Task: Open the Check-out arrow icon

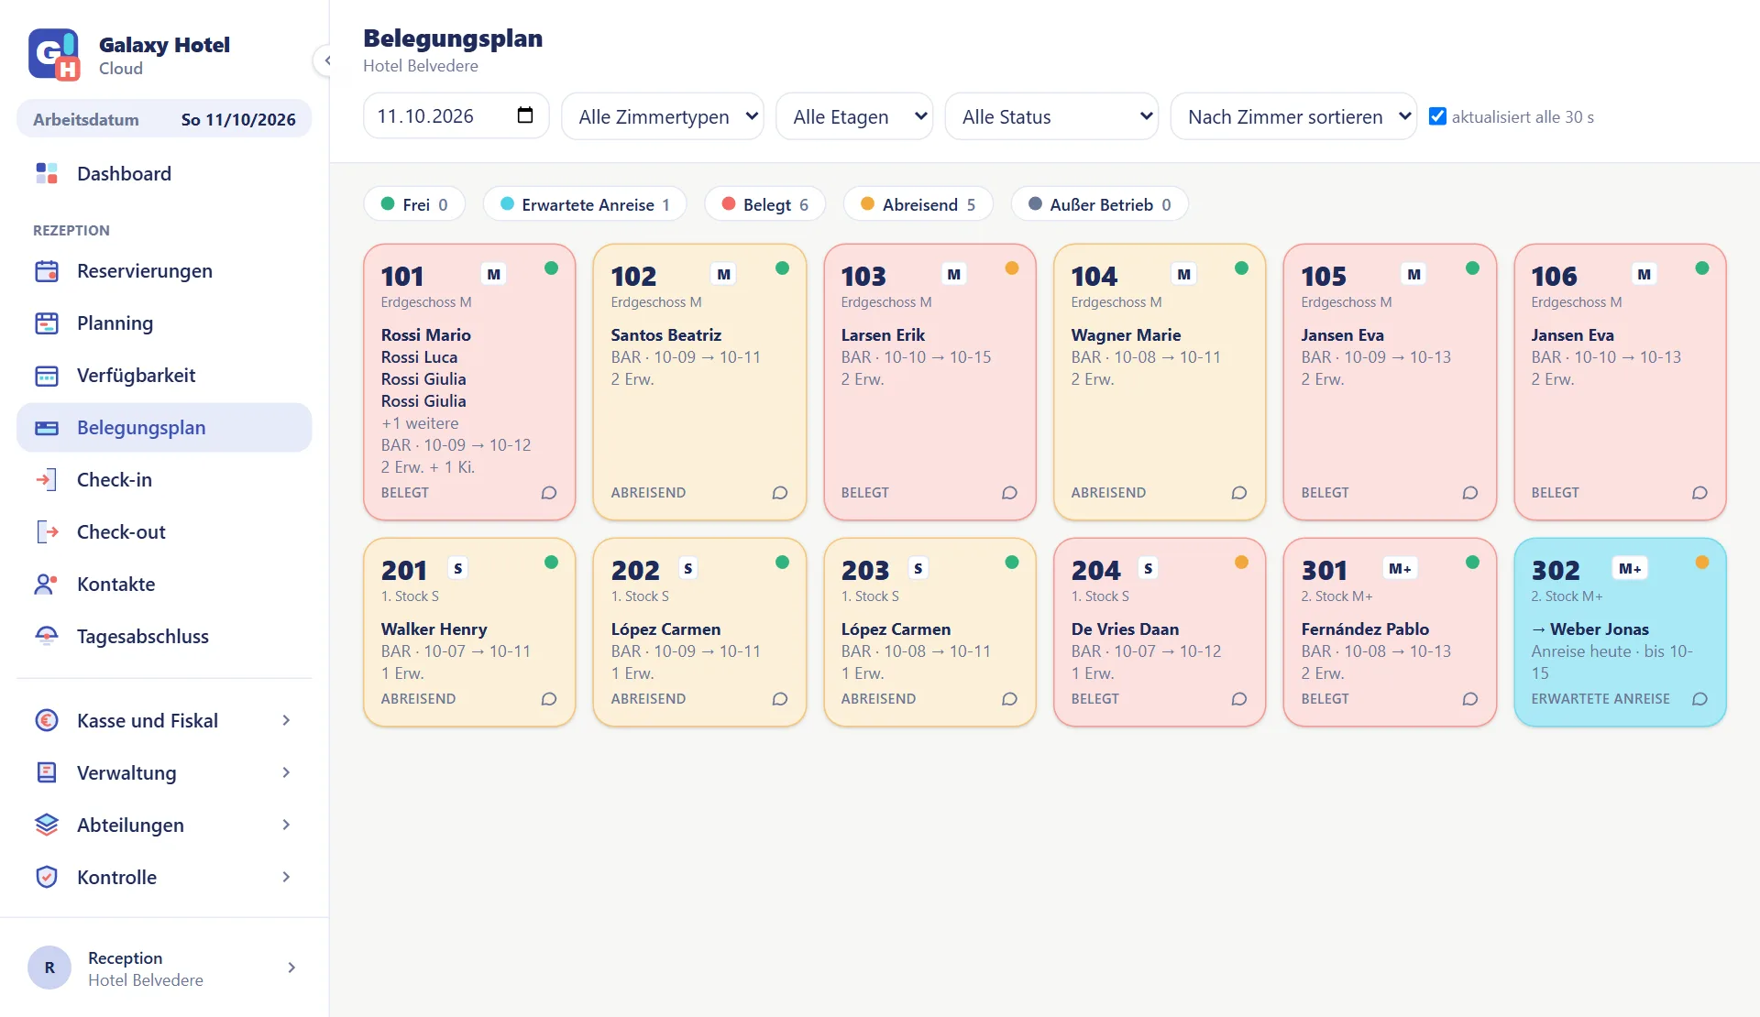Action: 47,532
